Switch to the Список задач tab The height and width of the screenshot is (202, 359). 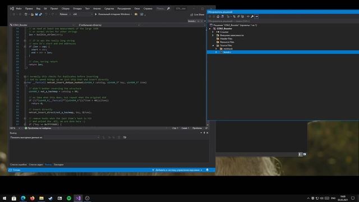pyautogui.click(x=36, y=164)
